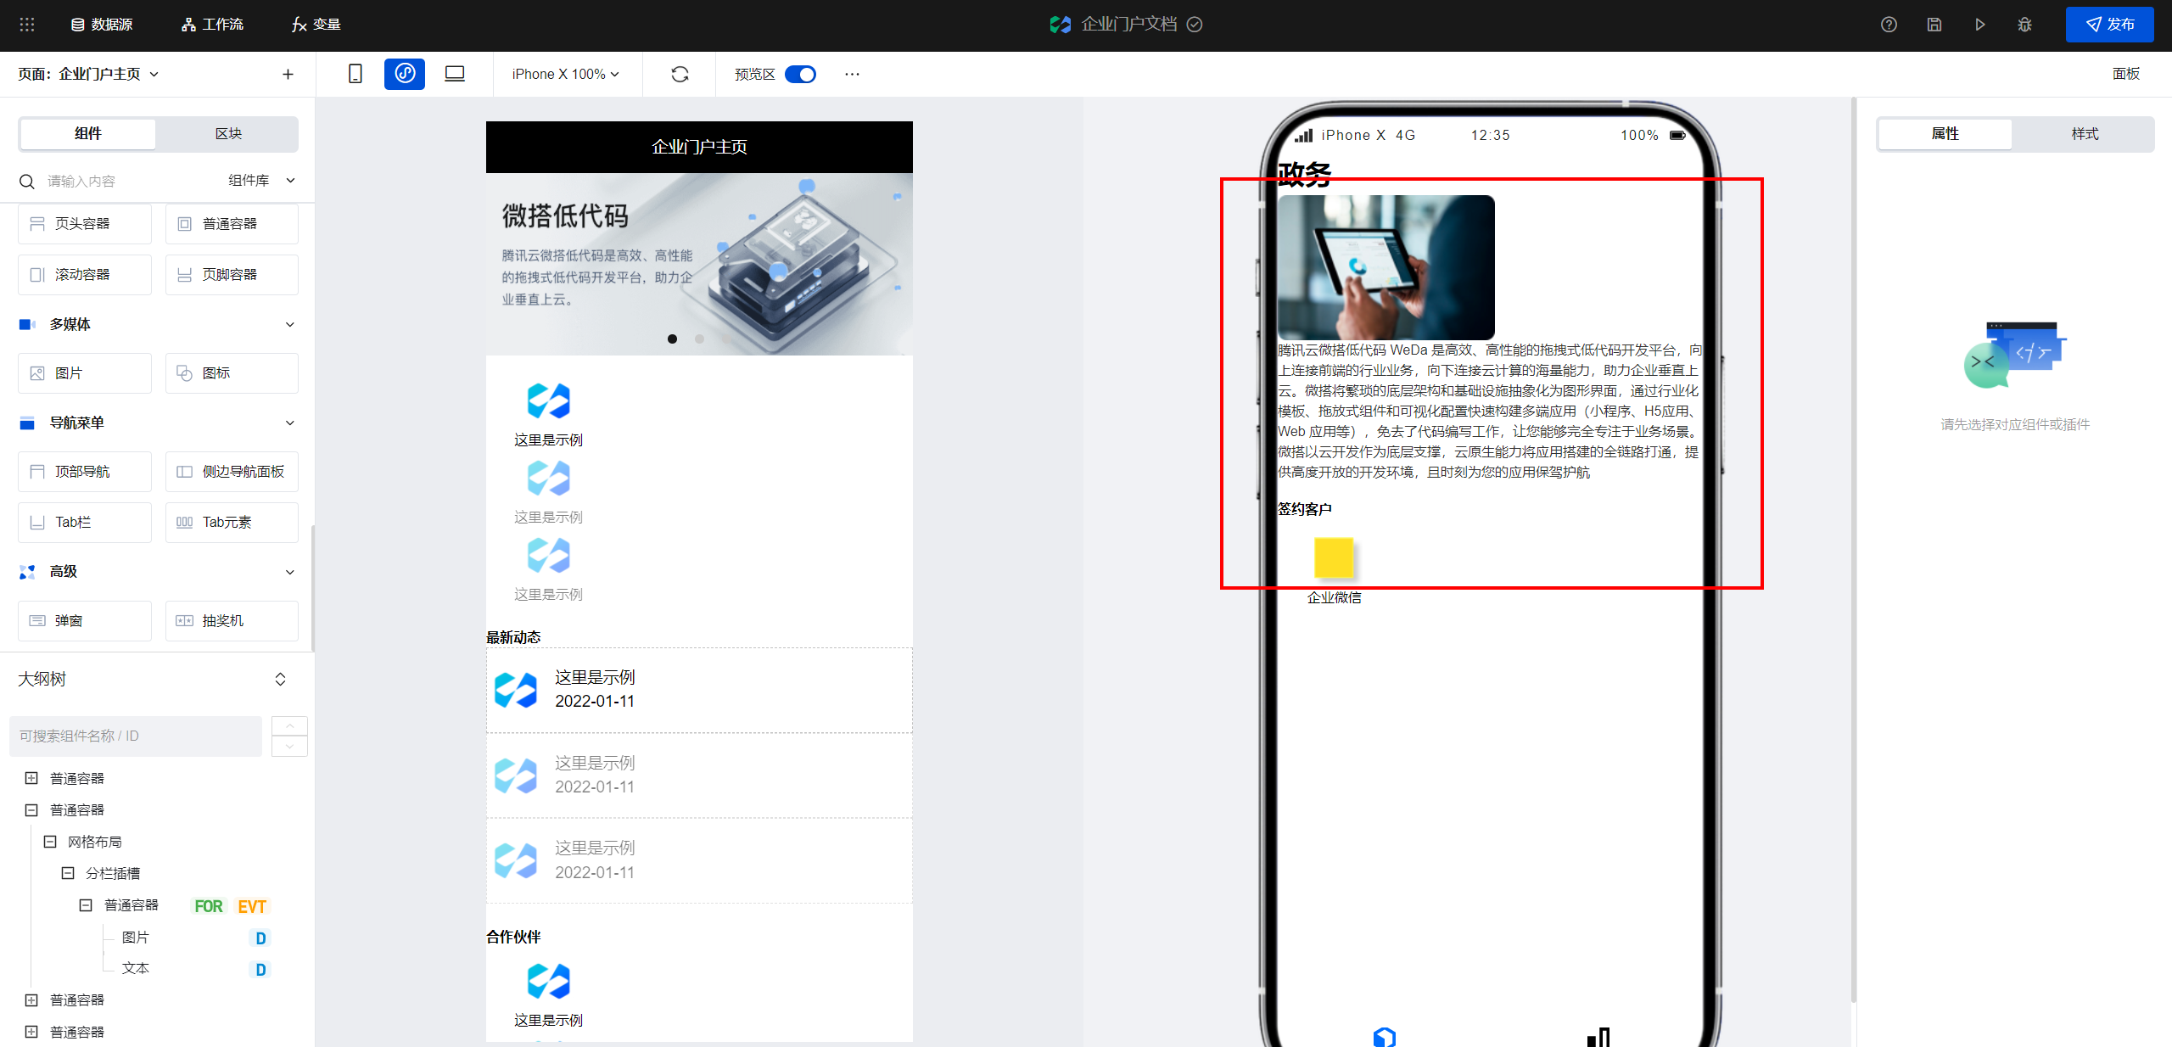The image size is (2172, 1047).
Task: Collapse the 网格布局 tree node
Action: 50,842
